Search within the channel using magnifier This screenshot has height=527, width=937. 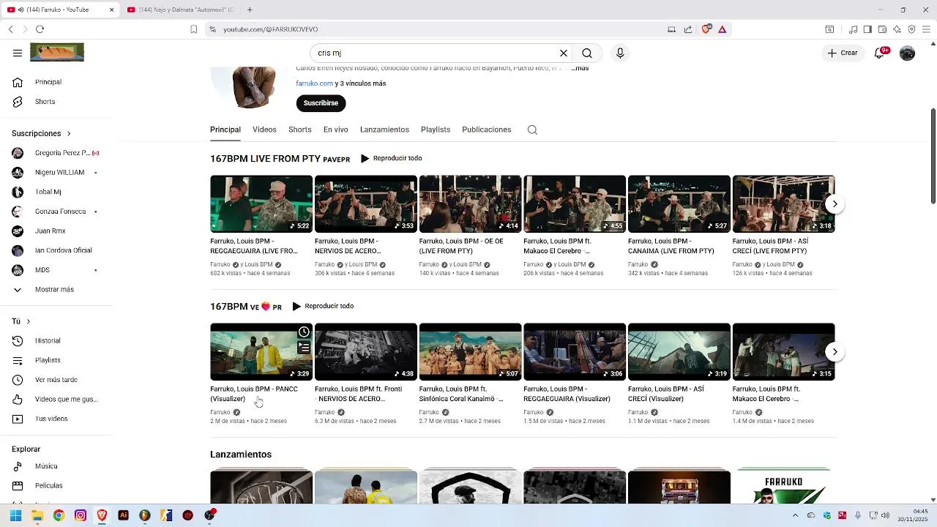(532, 130)
